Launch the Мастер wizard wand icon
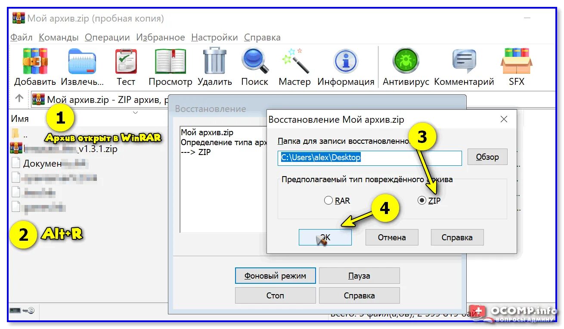This screenshot has width=564, height=329. [295, 61]
